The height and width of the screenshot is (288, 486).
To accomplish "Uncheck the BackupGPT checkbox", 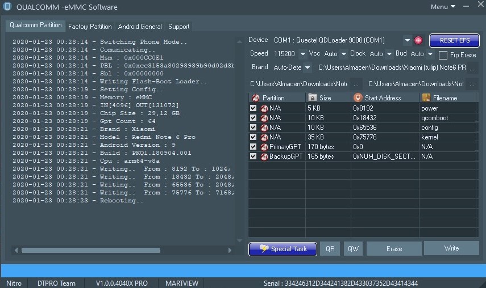I will (x=253, y=156).
